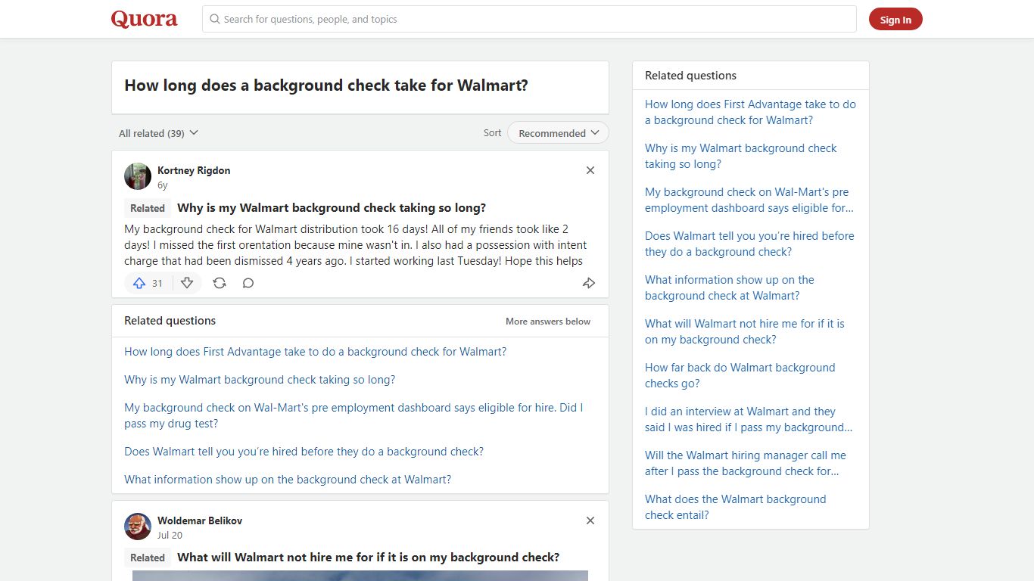Open sidebar link 'How far back do Walmart background checks go?'
The image size is (1034, 581).
pyautogui.click(x=740, y=375)
